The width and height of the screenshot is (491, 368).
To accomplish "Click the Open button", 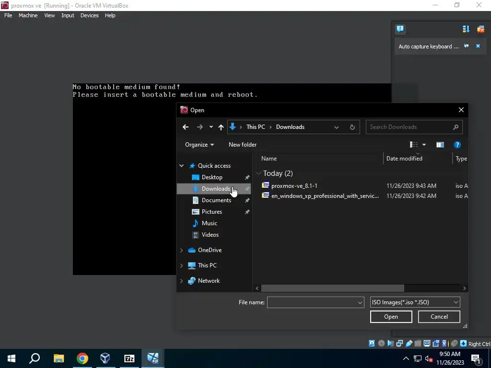I will click(x=391, y=317).
